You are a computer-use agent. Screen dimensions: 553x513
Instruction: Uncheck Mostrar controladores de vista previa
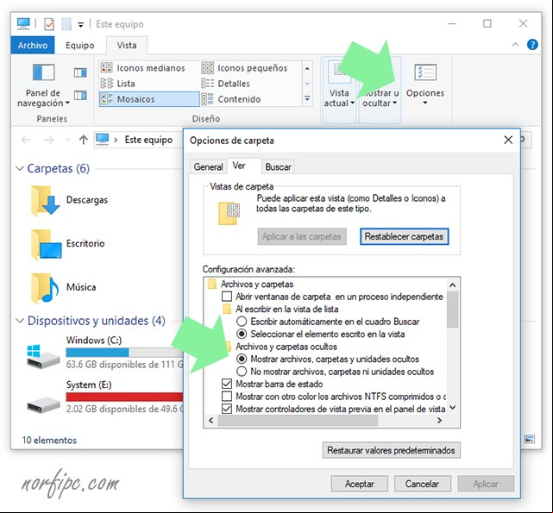pyautogui.click(x=227, y=409)
